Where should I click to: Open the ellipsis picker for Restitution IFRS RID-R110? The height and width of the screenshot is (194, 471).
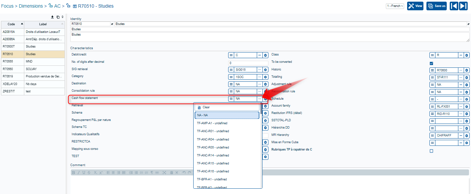461,114
